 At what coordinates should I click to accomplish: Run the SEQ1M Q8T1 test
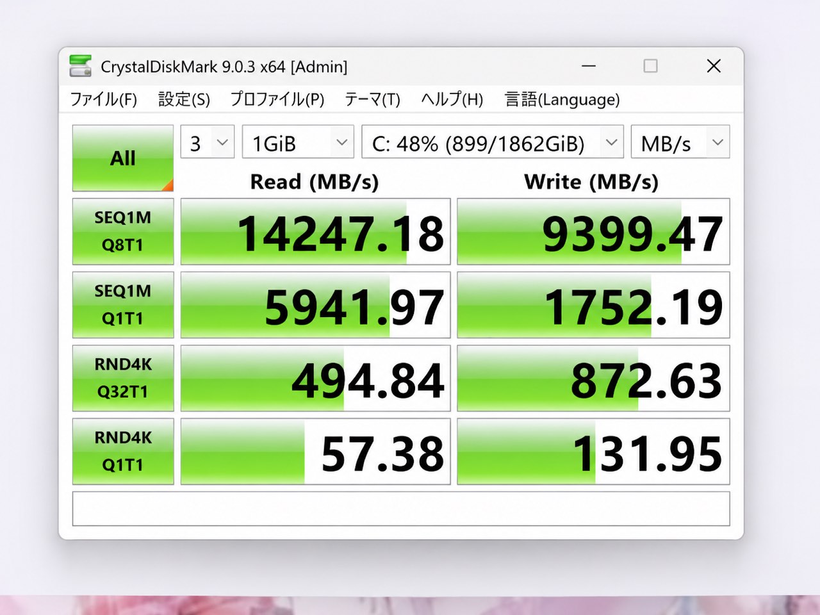click(123, 231)
